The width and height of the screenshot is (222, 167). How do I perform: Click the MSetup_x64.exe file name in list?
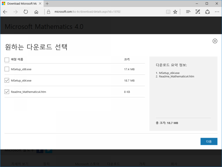pyautogui.click(x=21, y=81)
